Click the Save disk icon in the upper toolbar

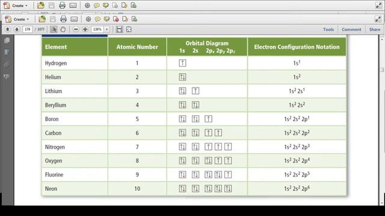tap(52, 5)
